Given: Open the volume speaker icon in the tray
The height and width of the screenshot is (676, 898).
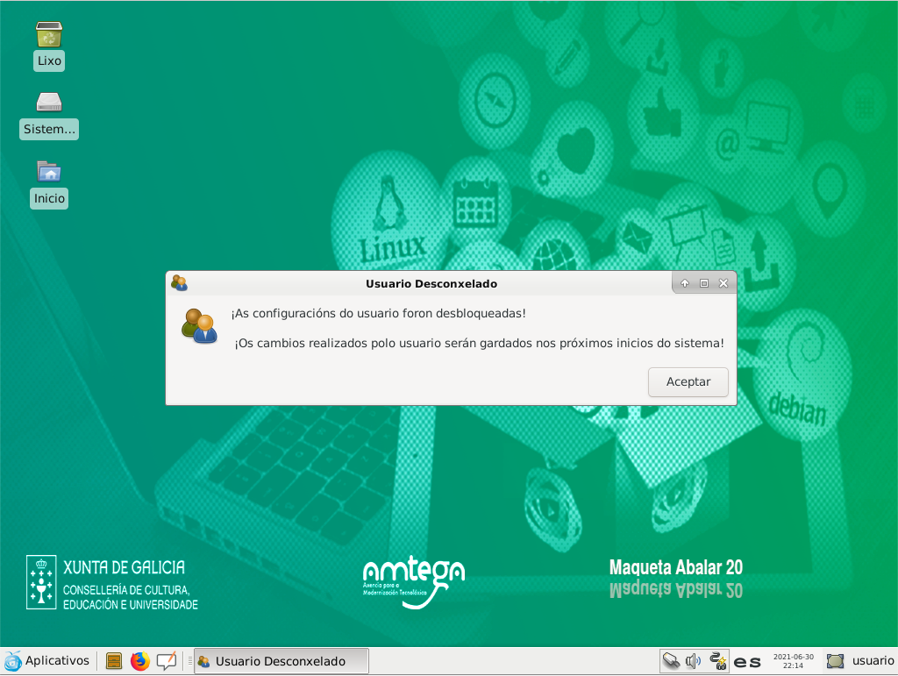Looking at the screenshot, I should (x=694, y=661).
